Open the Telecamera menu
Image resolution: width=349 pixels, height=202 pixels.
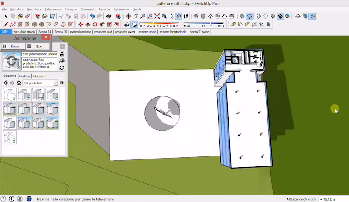[x=53, y=9]
